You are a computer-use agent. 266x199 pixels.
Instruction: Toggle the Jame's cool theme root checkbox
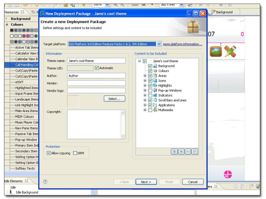[145, 61]
